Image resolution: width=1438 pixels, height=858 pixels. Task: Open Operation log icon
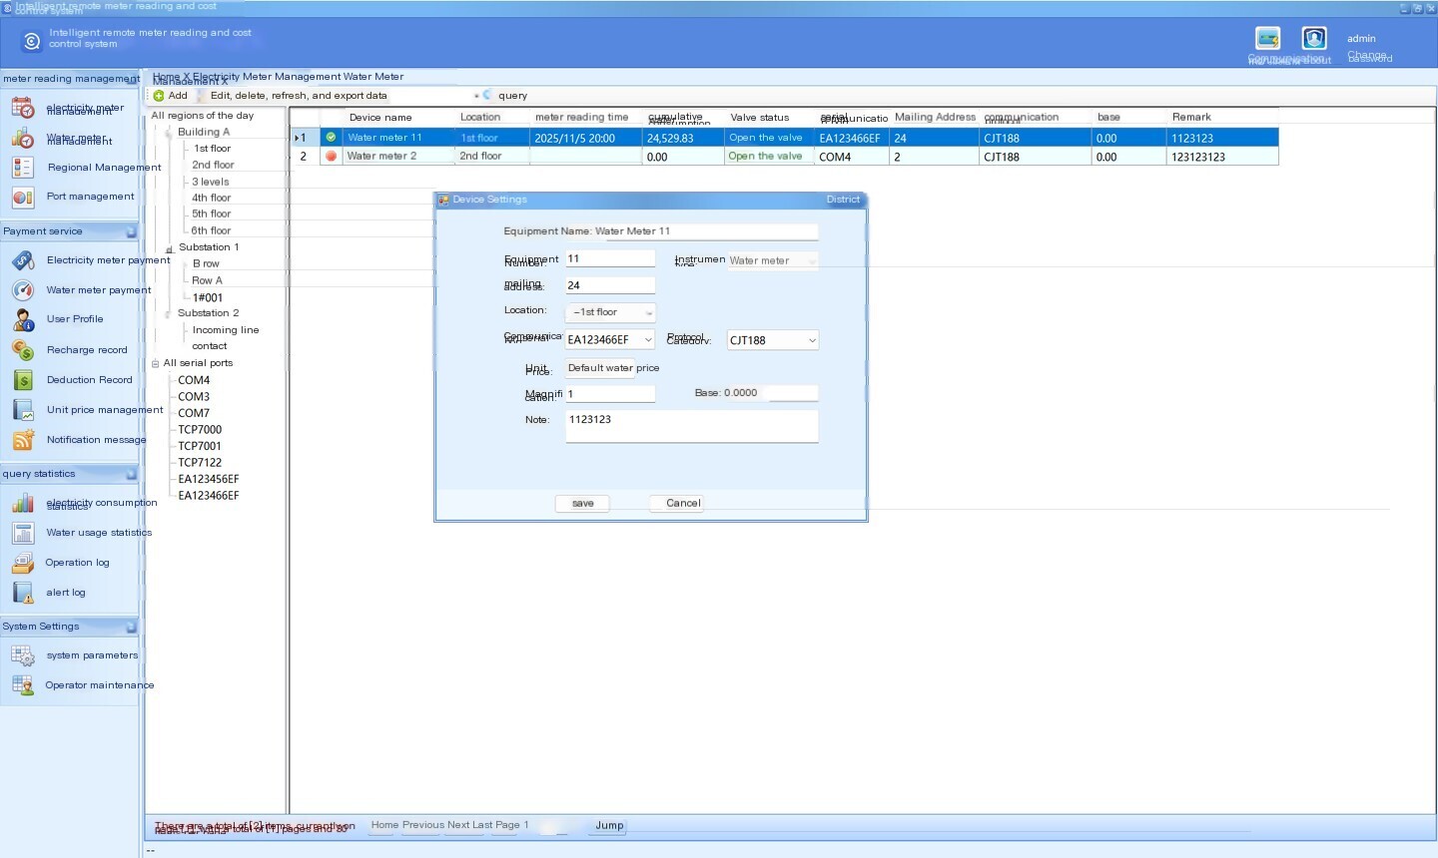[x=23, y=563]
